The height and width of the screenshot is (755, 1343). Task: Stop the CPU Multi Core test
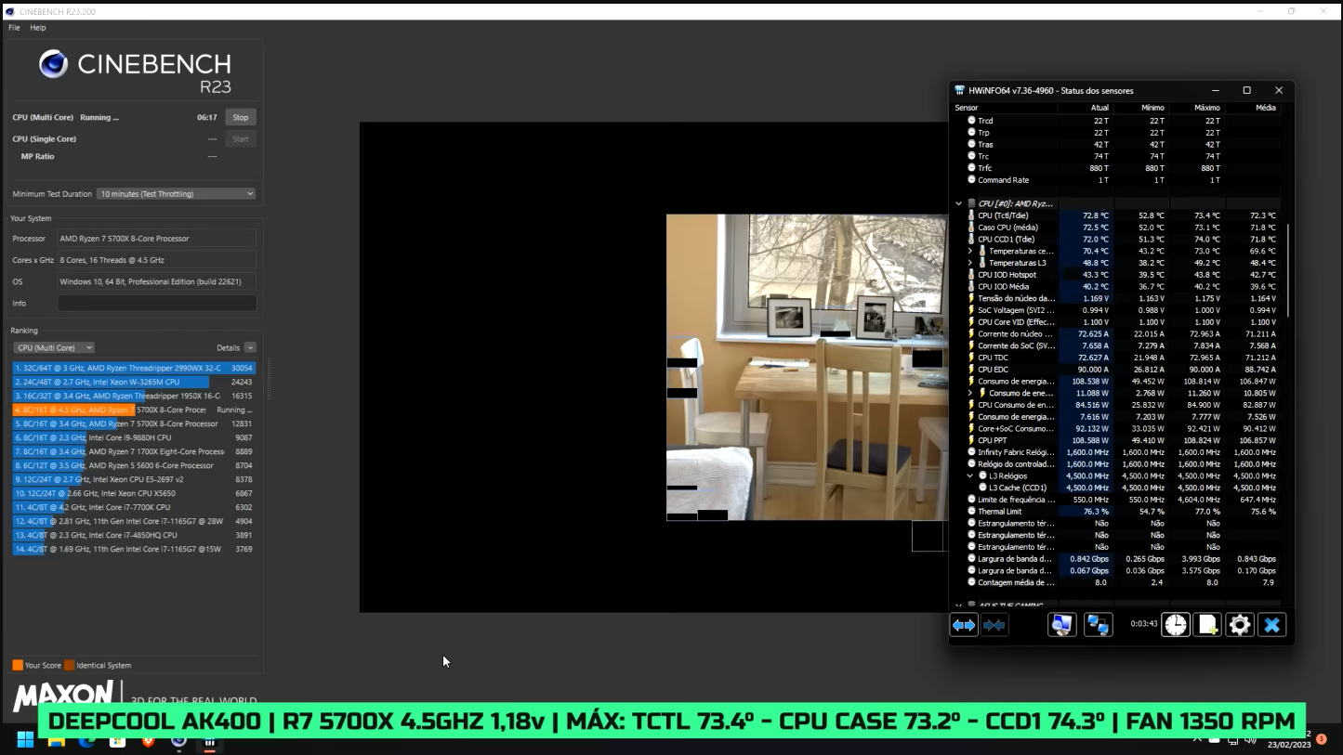coord(241,117)
